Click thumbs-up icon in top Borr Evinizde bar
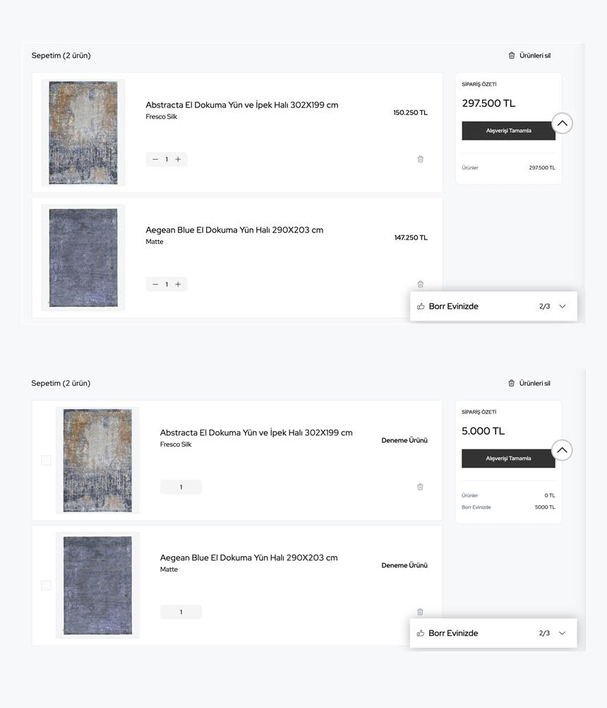Viewport: 607px width, 708px height. 421,307
